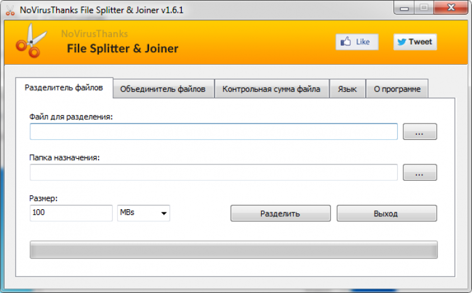This screenshot has width=472, height=293.
Task: Close the File Splitter & Joiner window
Action: click(x=451, y=8)
